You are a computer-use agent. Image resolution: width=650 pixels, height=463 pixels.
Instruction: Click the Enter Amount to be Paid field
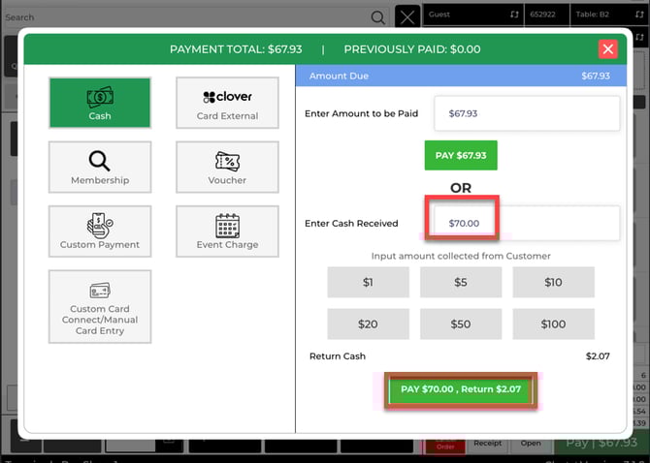[x=527, y=113]
